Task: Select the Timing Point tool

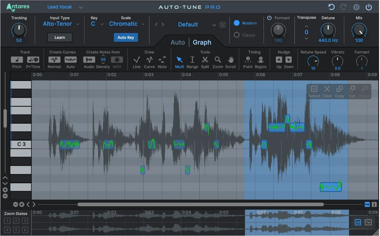Action: pyautogui.click(x=248, y=59)
